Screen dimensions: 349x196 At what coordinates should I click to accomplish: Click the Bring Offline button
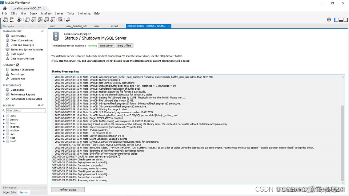tap(124, 46)
